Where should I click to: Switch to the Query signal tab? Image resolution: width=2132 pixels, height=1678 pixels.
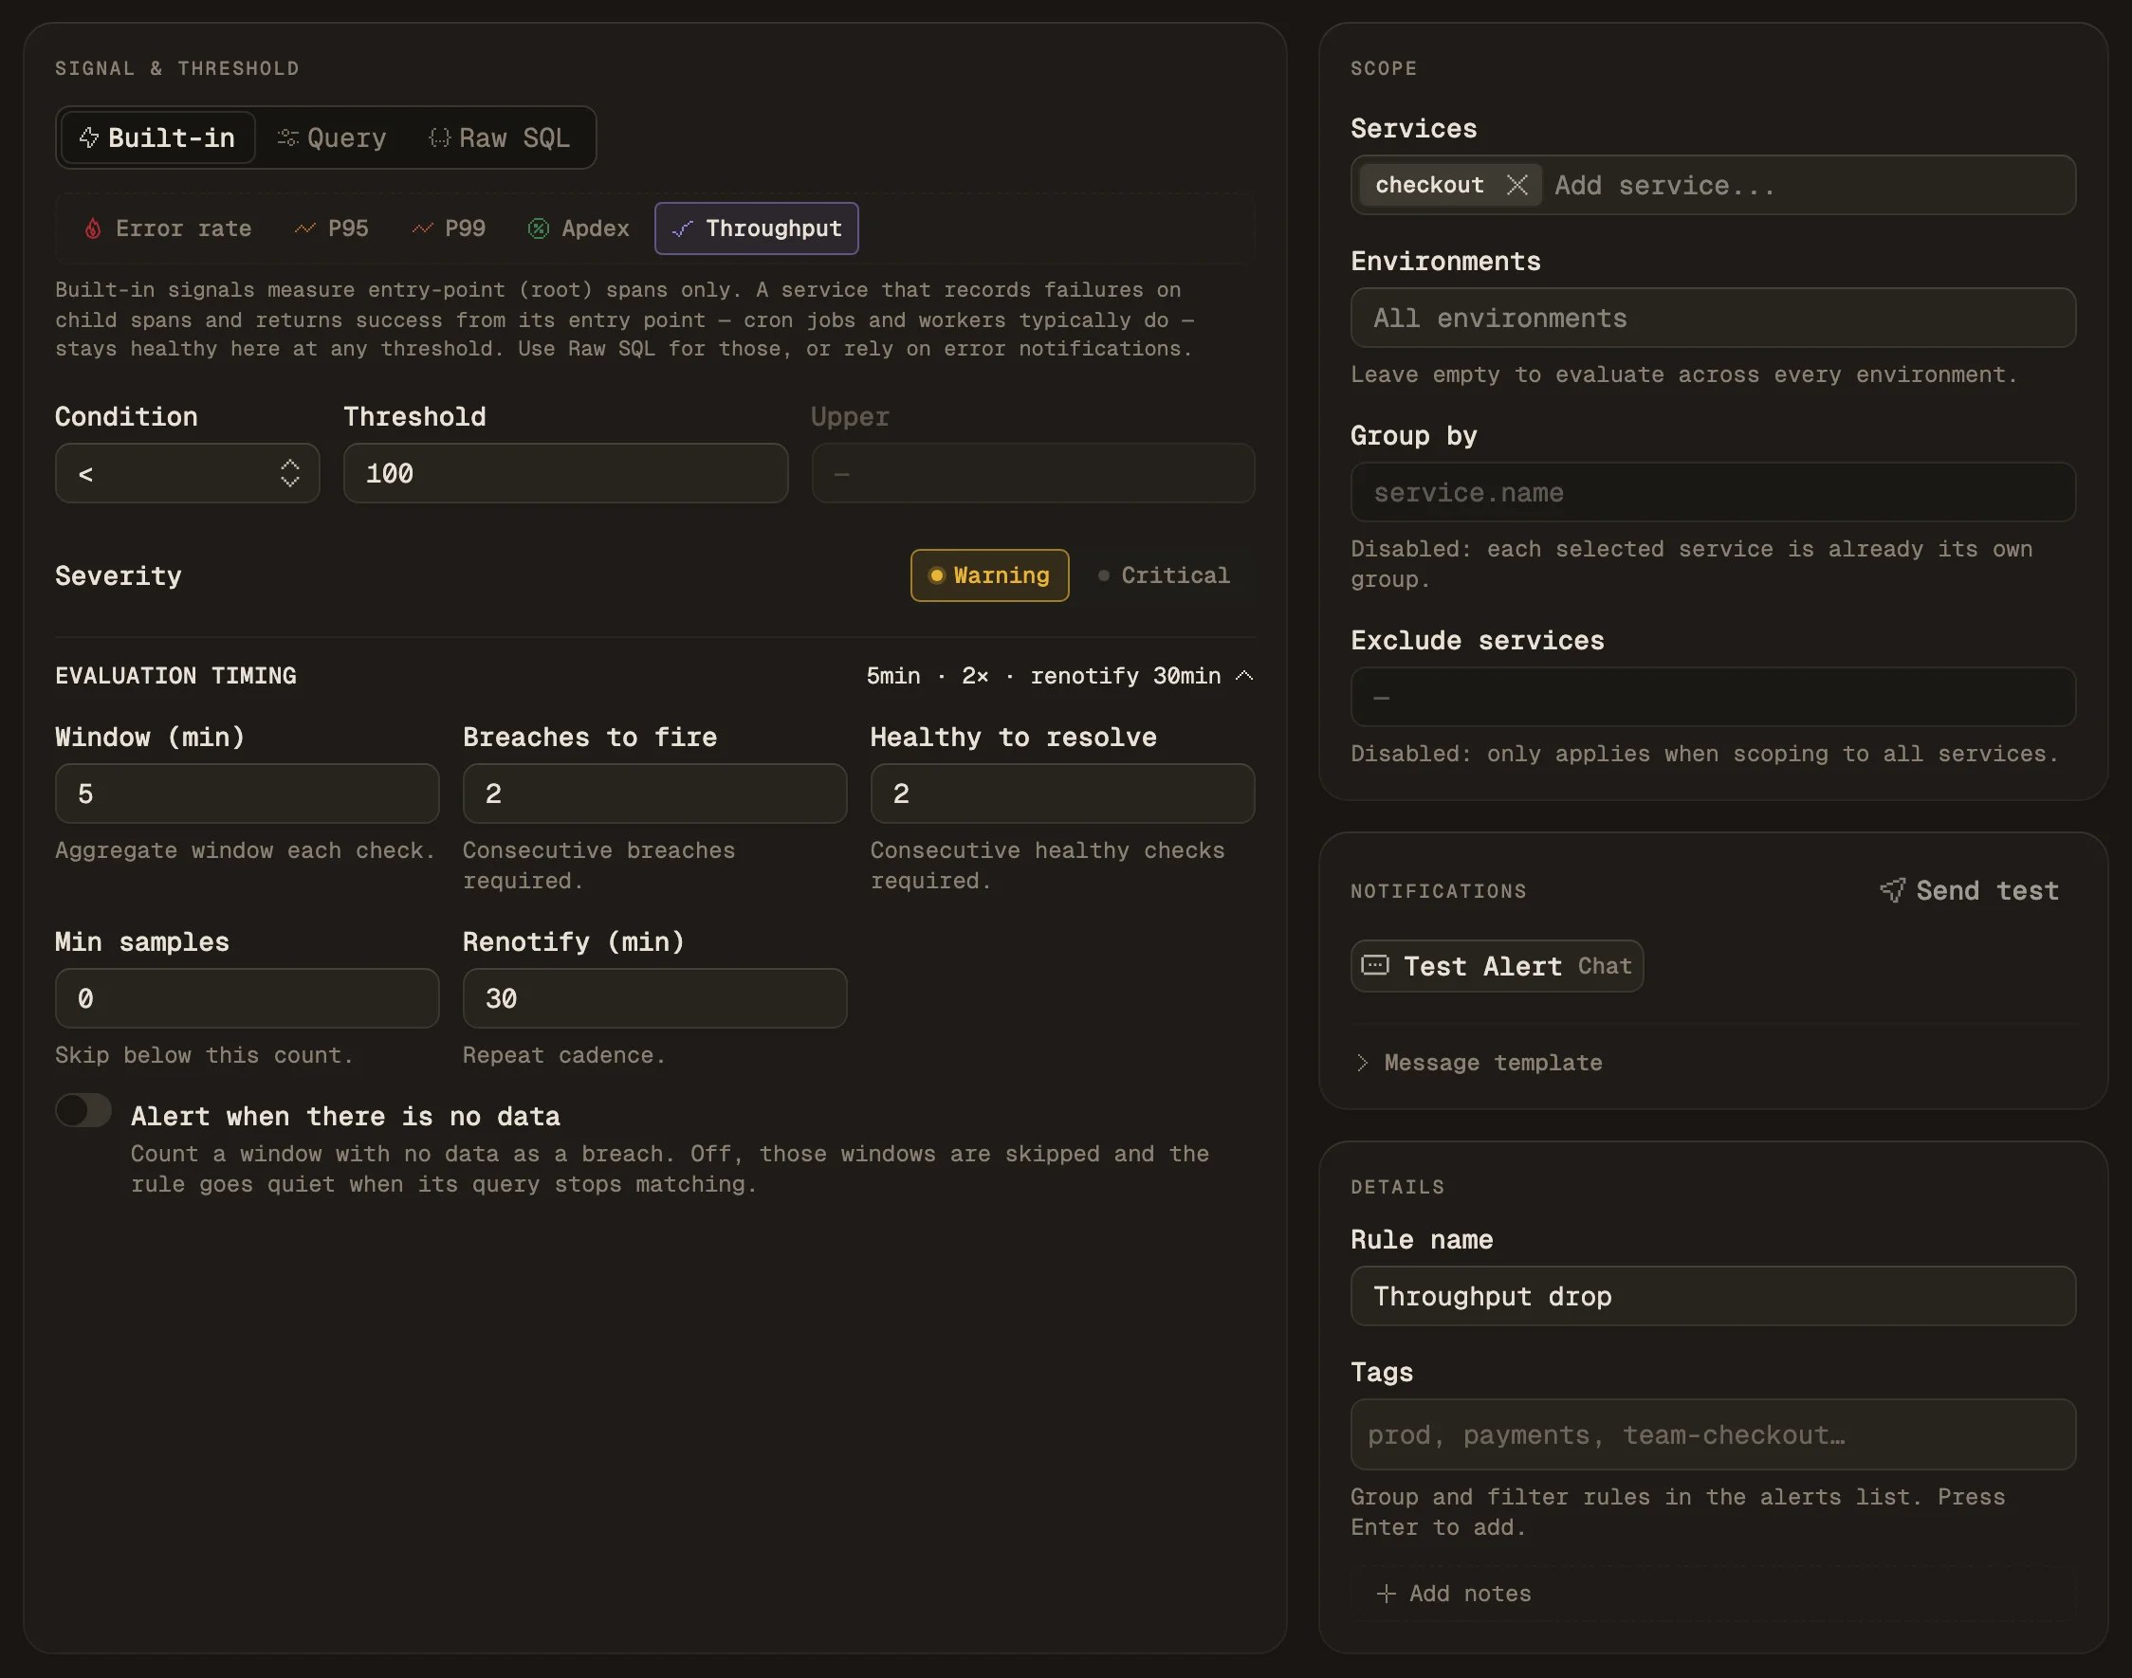pyautogui.click(x=332, y=137)
